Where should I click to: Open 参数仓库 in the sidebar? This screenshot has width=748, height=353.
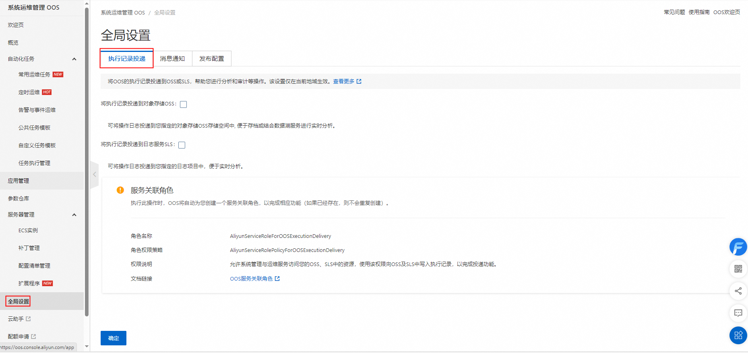[x=19, y=198]
